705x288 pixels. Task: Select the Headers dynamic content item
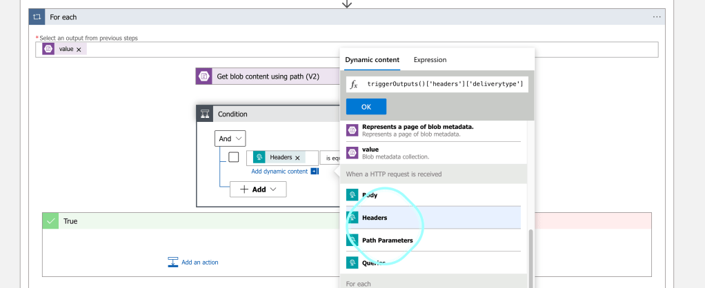tap(433, 218)
